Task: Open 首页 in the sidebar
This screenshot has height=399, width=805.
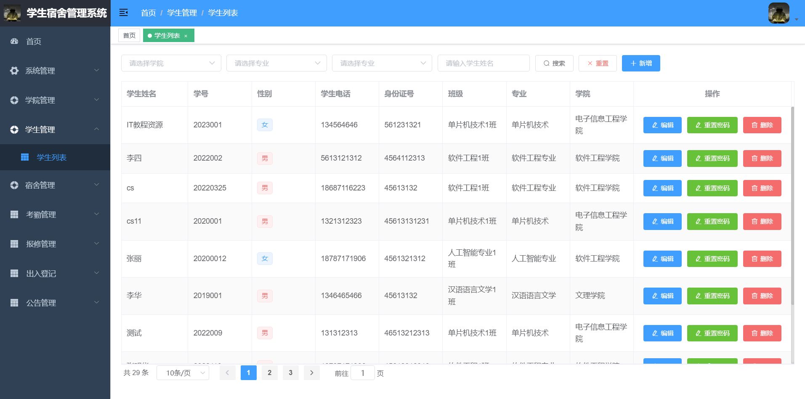Action: [x=55, y=41]
